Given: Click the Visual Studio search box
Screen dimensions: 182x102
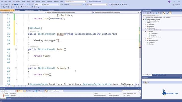Looking at the screenshot, I should 75,2.
